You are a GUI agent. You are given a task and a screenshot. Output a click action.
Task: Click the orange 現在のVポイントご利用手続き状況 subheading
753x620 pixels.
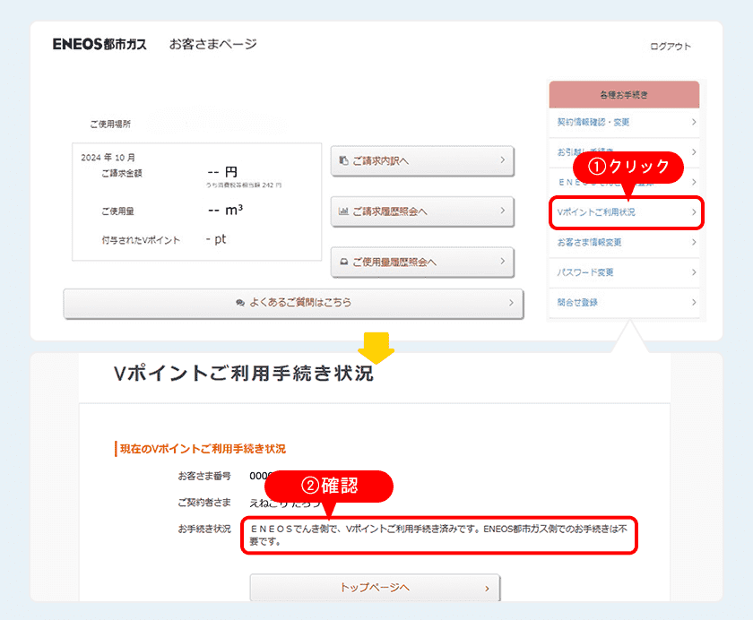(x=203, y=449)
